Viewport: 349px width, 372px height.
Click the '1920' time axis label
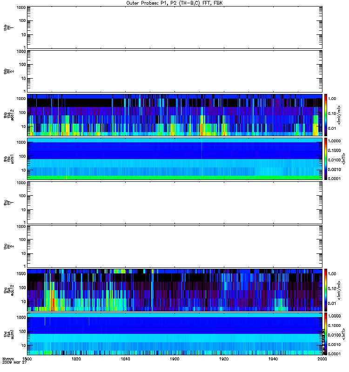(224, 359)
